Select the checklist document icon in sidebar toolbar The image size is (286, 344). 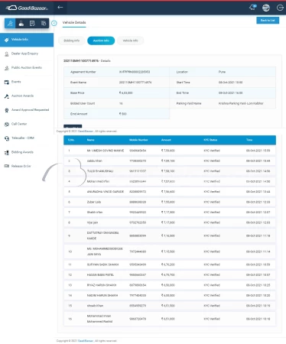[32, 24]
